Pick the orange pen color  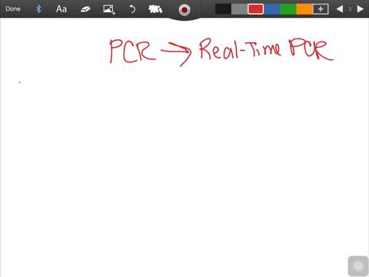[x=304, y=9]
